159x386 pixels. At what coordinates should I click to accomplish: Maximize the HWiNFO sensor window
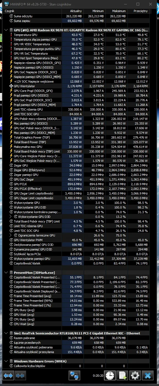[x=138, y=4]
